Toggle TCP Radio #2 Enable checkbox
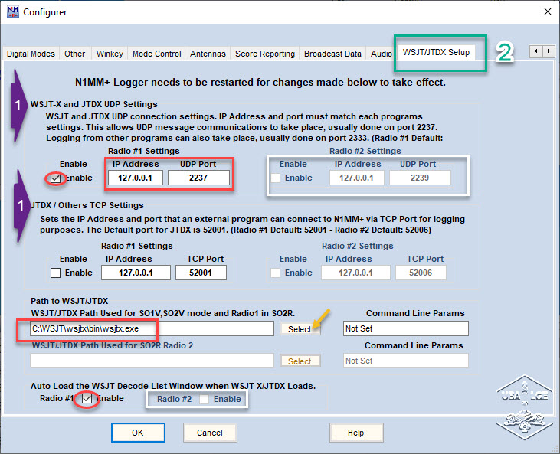This screenshot has height=454, width=560. [x=275, y=273]
